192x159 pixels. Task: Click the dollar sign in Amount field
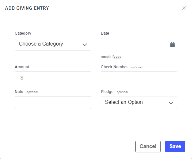[22, 78]
